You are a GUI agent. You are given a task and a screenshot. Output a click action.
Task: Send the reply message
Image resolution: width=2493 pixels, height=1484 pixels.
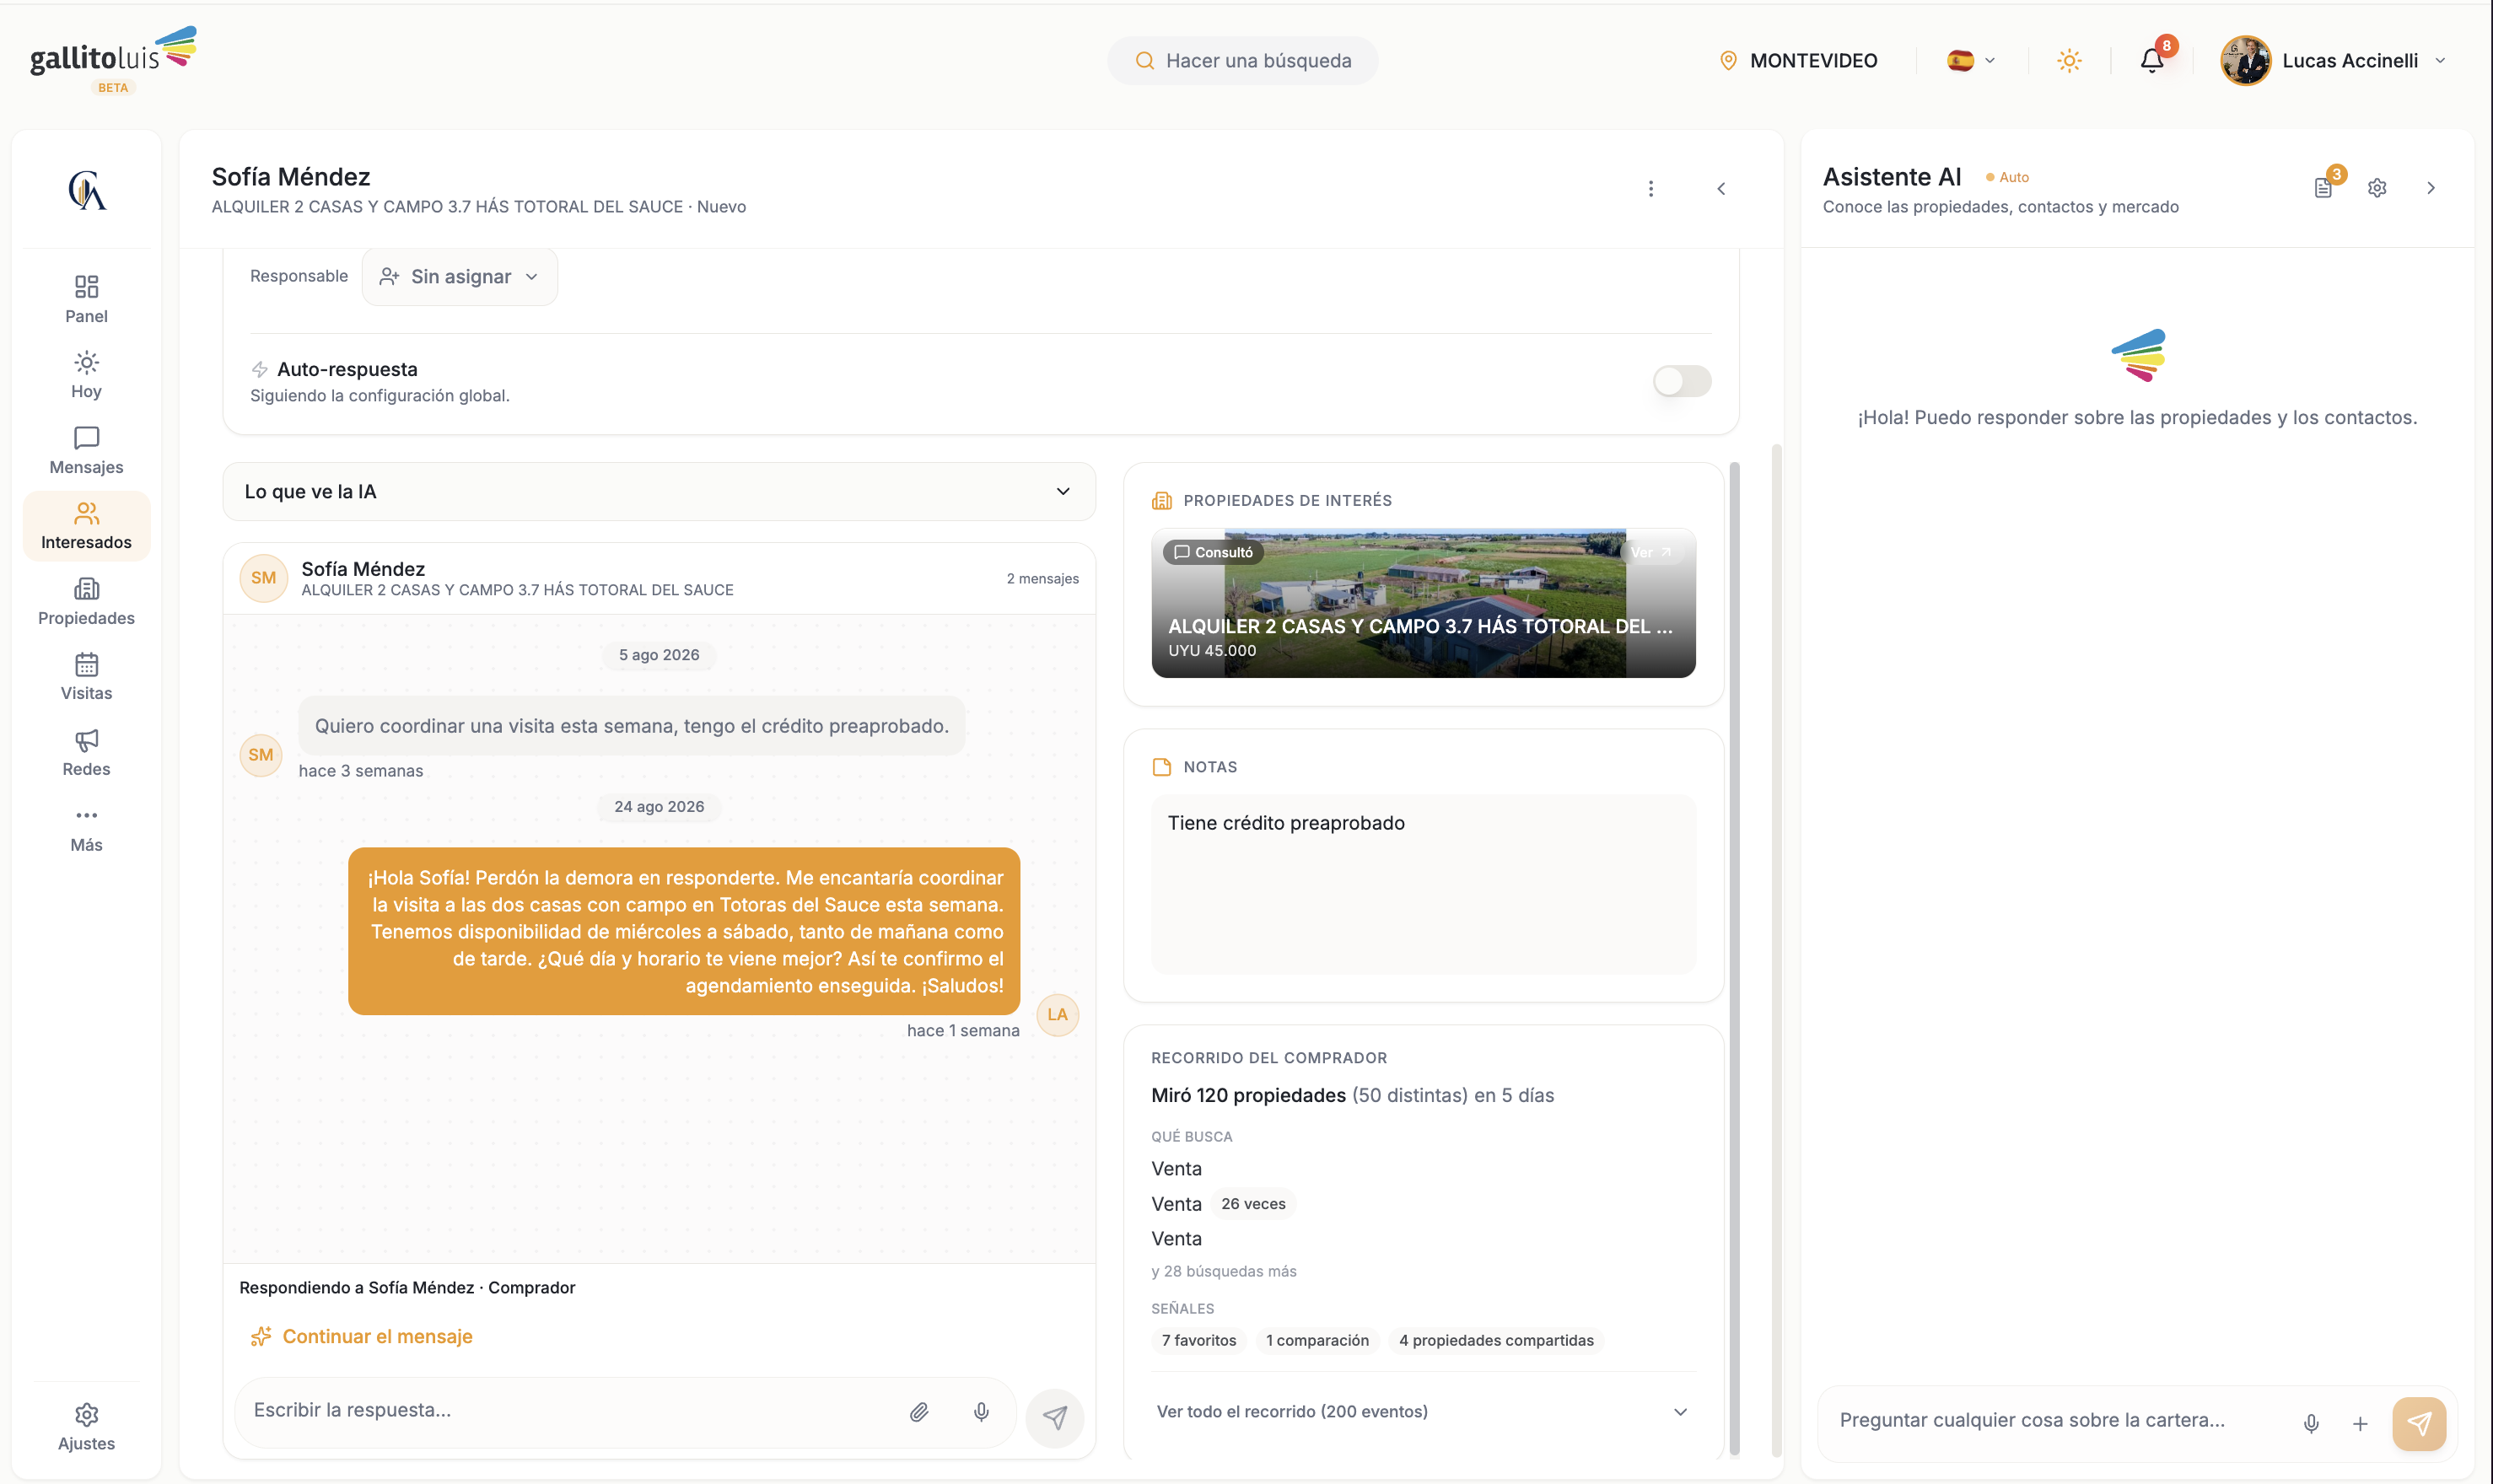(1054, 1417)
